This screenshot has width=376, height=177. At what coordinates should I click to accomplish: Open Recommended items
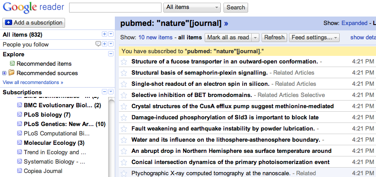point(44,64)
